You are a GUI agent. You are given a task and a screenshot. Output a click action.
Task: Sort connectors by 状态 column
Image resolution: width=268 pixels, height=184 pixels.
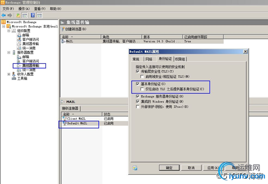tap(115, 114)
